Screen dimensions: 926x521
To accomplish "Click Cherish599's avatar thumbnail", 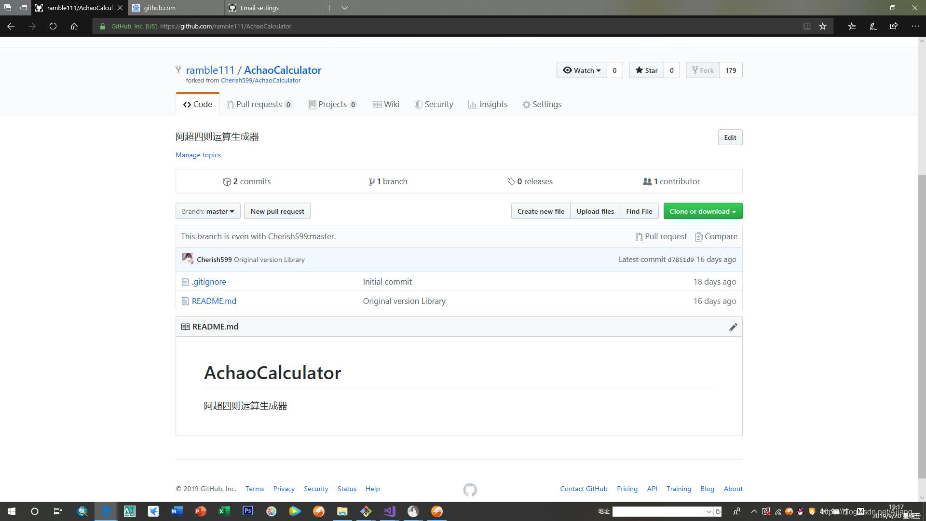I will click(187, 259).
